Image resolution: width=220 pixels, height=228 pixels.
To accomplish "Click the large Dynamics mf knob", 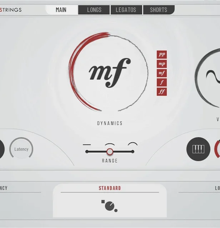I will click(109, 72).
